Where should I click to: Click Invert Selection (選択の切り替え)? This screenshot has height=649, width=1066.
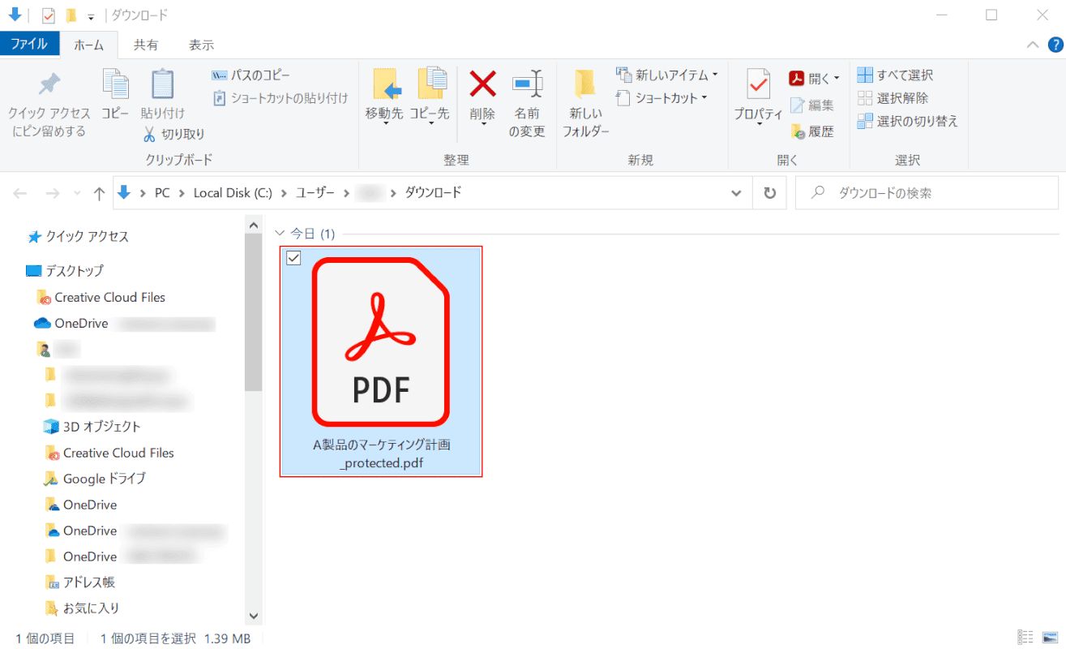(908, 121)
